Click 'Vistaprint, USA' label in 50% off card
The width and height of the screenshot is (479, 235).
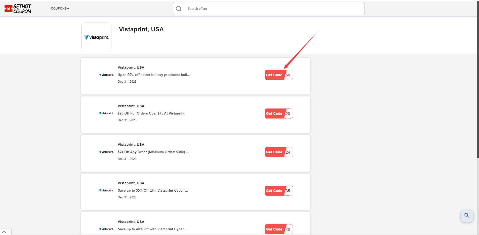[131, 67]
